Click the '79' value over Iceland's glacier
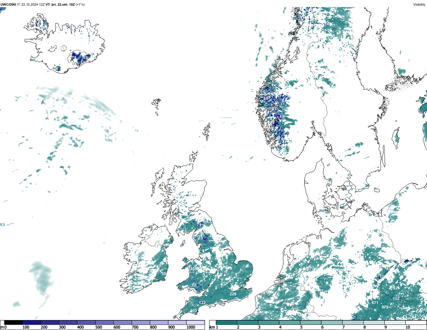This screenshot has width=427, height=330. pos(74,58)
